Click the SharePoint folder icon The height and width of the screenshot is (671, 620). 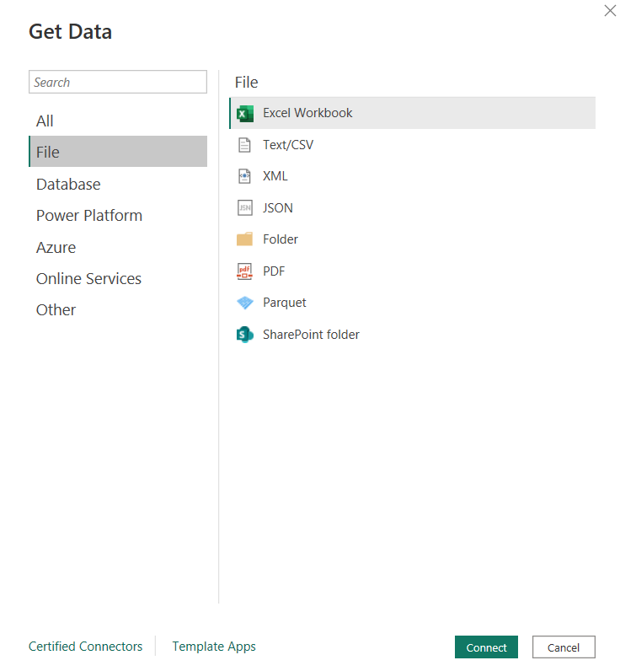(244, 335)
